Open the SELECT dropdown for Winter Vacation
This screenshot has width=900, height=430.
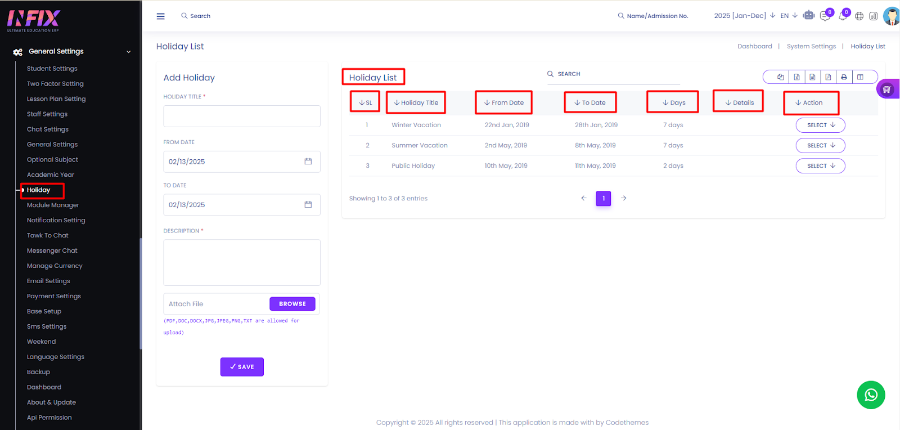(x=821, y=125)
